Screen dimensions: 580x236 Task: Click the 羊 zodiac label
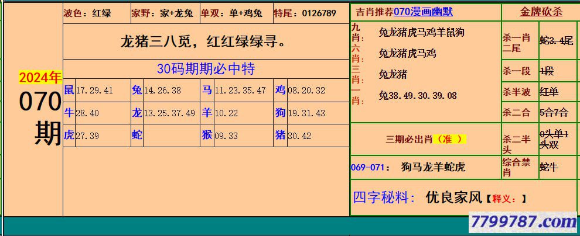207,113
